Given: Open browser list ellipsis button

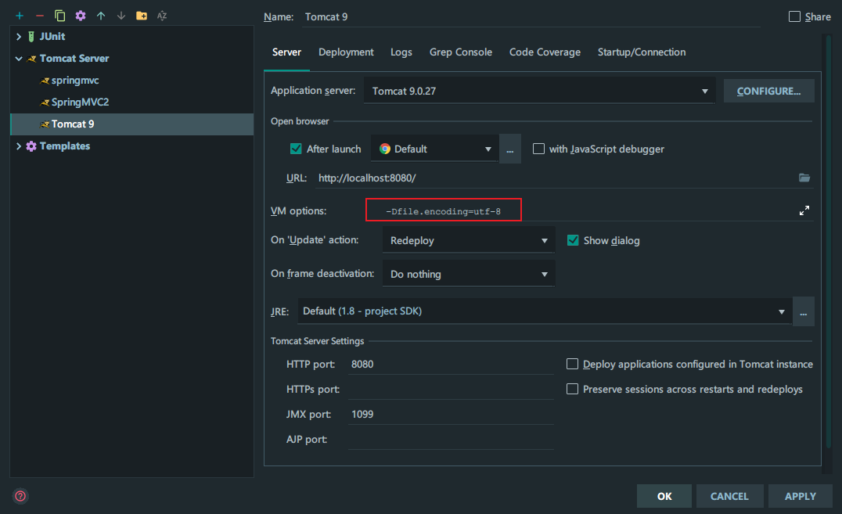Looking at the screenshot, I should pos(510,149).
